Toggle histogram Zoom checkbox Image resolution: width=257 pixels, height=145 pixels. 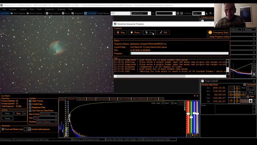coord(163,103)
